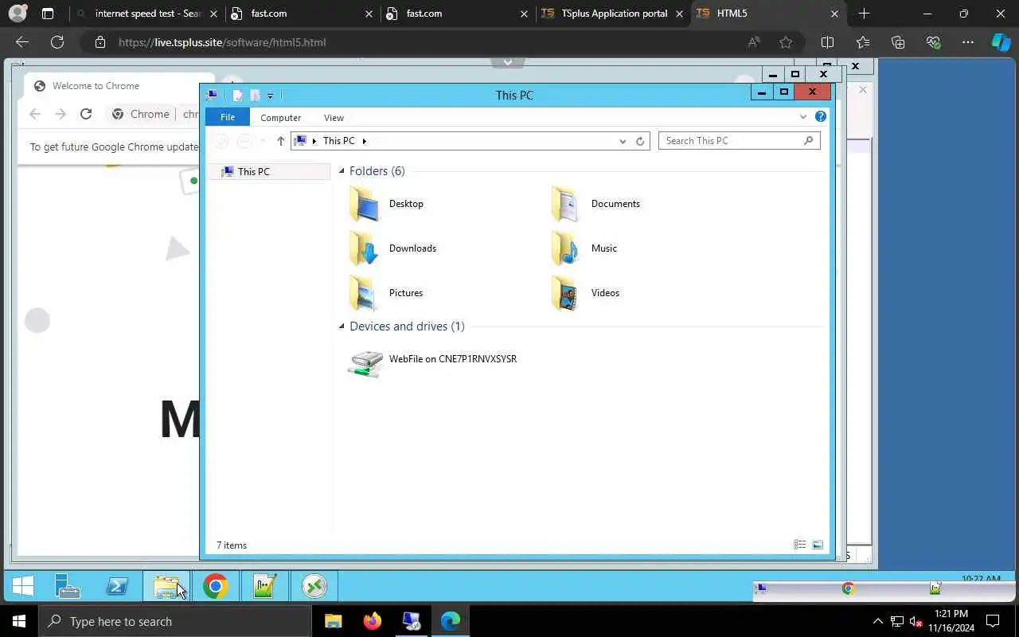
Task: Open the remote Start button in blue taskbar
Action: coord(23,587)
